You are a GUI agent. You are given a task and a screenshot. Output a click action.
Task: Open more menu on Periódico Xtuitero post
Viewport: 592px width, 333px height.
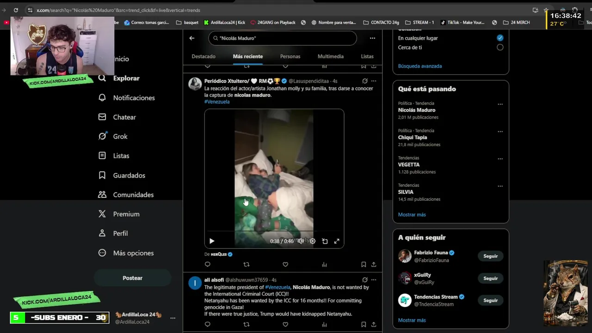click(x=374, y=81)
